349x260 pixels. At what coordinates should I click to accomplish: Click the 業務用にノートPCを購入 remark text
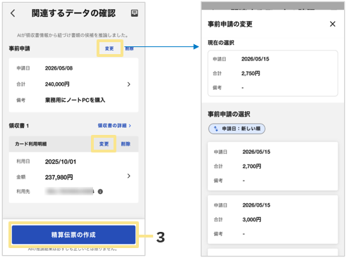[75, 100]
